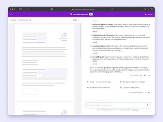Viewport: 163px width, 122px height.
Task: Click the thumbs down for 'Was this helpful?'
Action: pos(145,75)
